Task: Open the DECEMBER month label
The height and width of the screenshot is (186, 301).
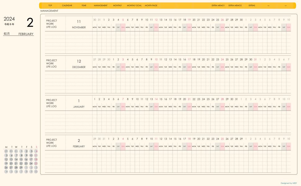Action: pos(79,67)
